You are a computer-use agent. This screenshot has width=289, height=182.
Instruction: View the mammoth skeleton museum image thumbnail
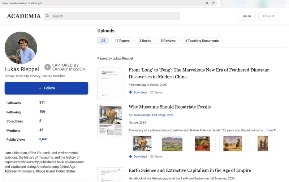142,144
